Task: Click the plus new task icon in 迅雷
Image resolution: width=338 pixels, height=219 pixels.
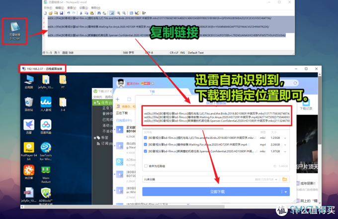Action: pyautogui.click(x=117, y=99)
